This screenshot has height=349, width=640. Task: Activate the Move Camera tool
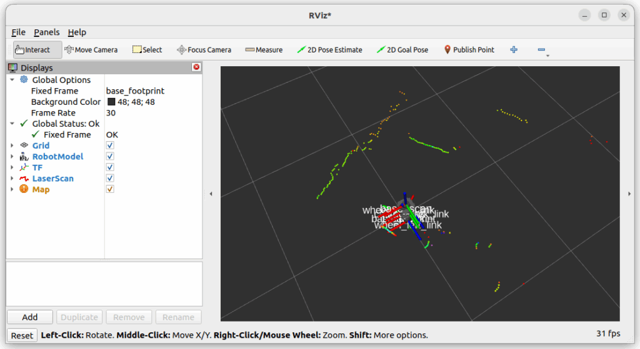pyautogui.click(x=91, y=50)
